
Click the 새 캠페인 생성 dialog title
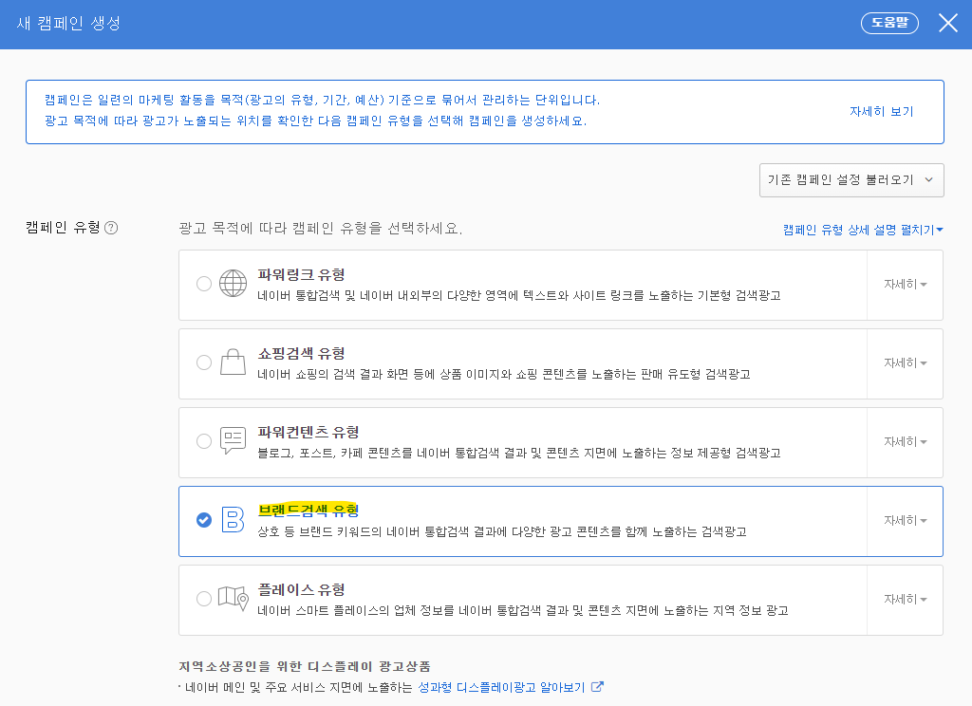coord(68,24)
